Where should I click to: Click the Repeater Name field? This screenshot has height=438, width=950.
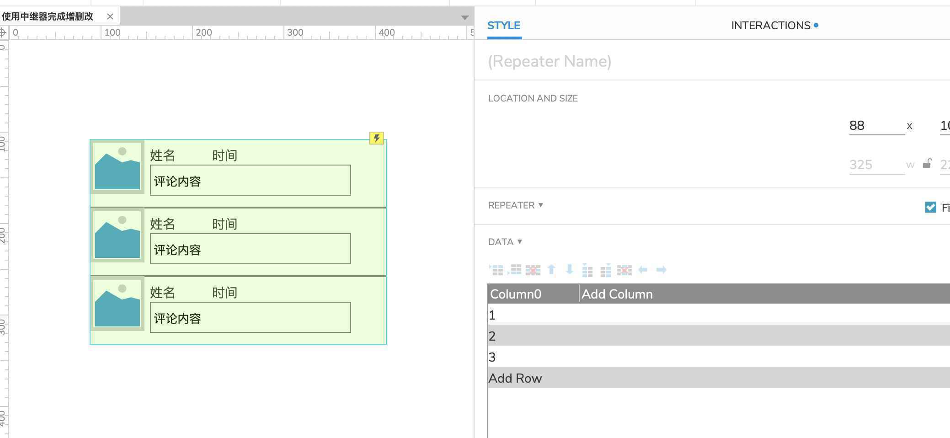click(x=550, y=61)
